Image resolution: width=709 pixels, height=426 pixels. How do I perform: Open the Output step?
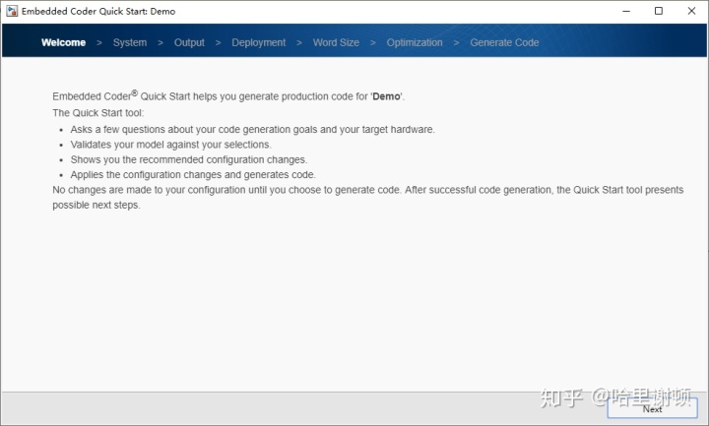189,42
